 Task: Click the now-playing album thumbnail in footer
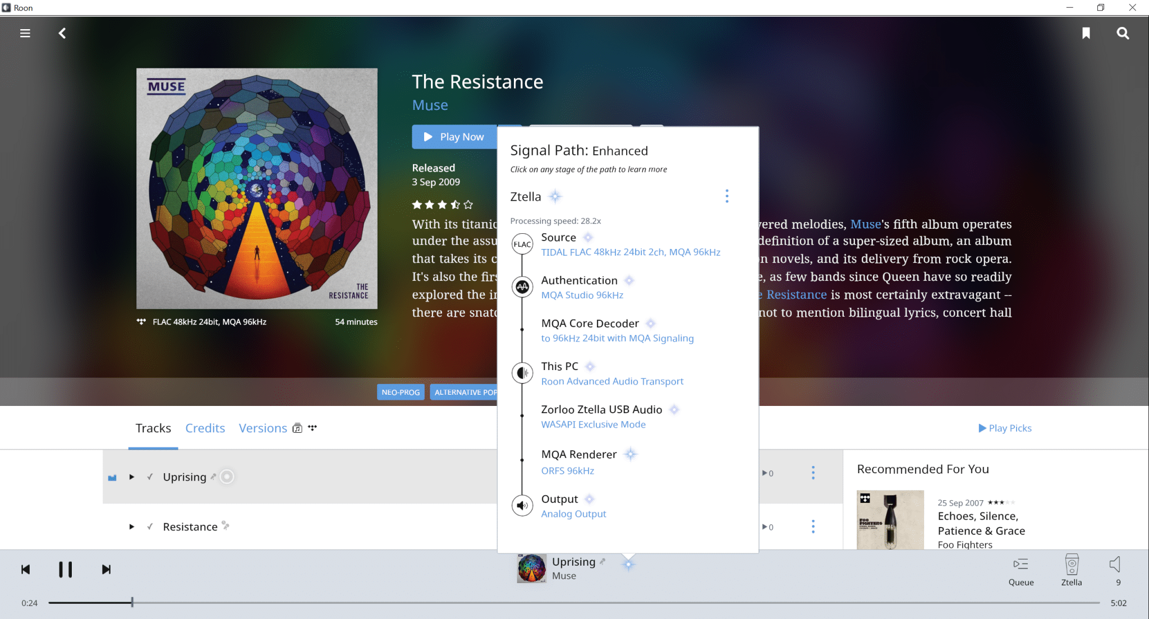(531, 569)
